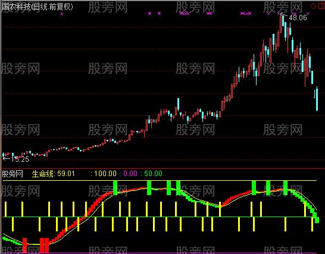Click the red split-window icon at chart corner
The height and width of the screenshot is (254, 325).
321,6
